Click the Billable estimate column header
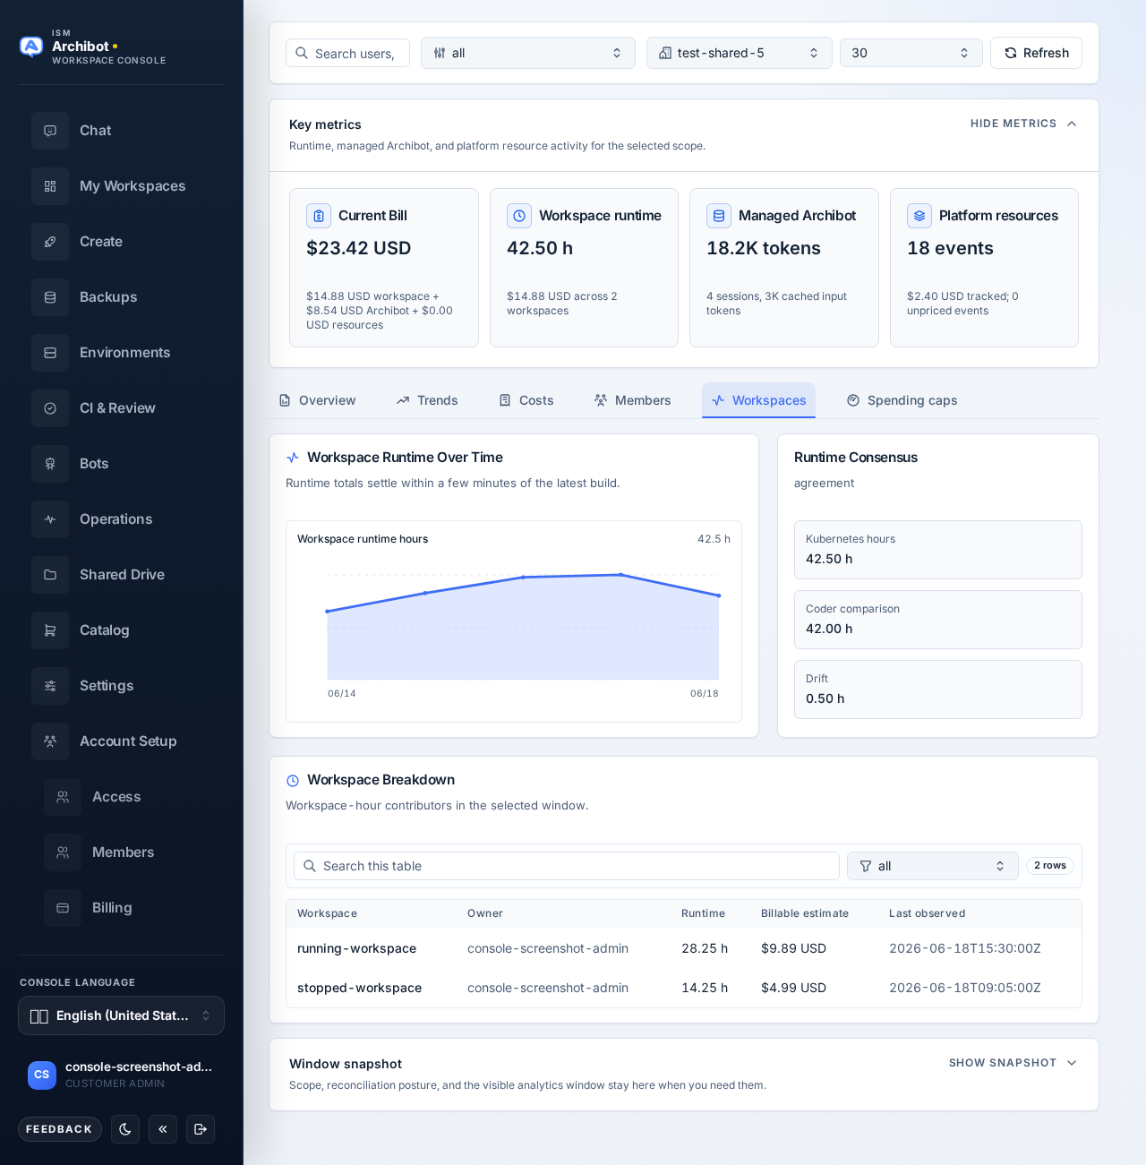The image size is (1146, 1165). click(805, 913)
